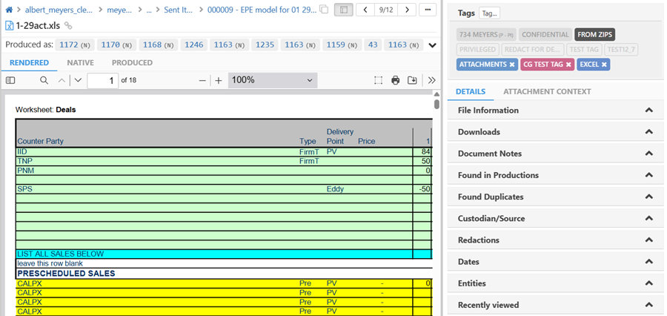667x316 pixels.
Task: Remove the EXCEL tag
Action: (x=603, y=65)
